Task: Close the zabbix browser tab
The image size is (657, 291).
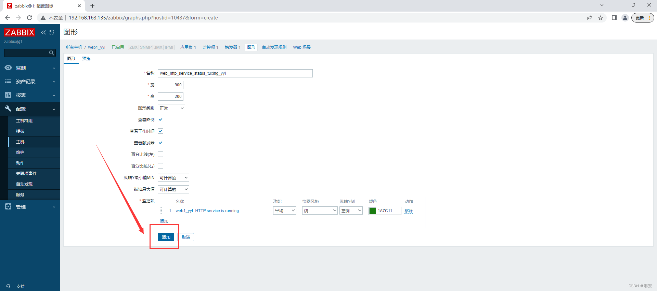Action: click(79, 6)
